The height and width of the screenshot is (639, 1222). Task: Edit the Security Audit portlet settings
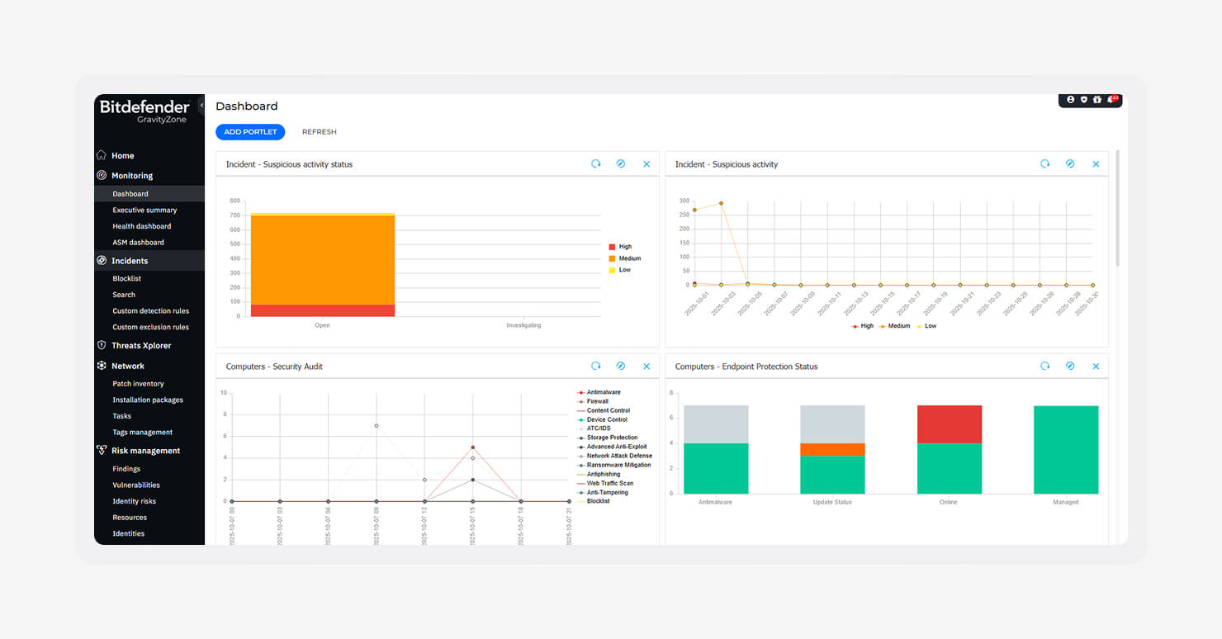621,366
